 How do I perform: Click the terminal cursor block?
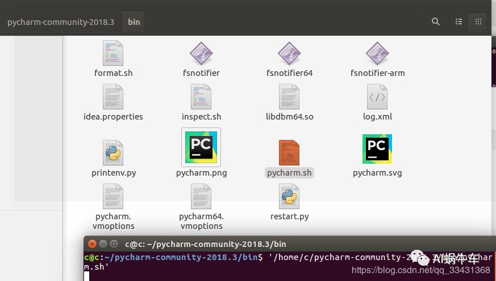[x=87, y=276]
